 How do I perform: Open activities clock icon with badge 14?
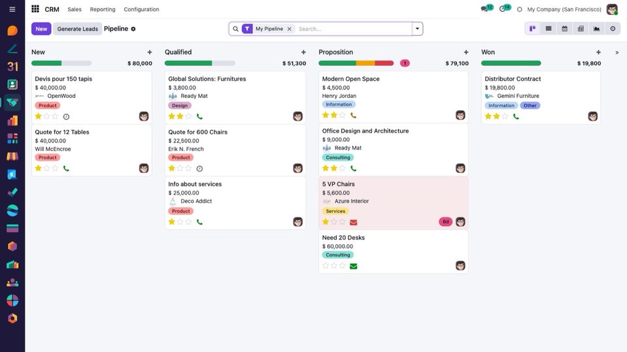(505, 8)
